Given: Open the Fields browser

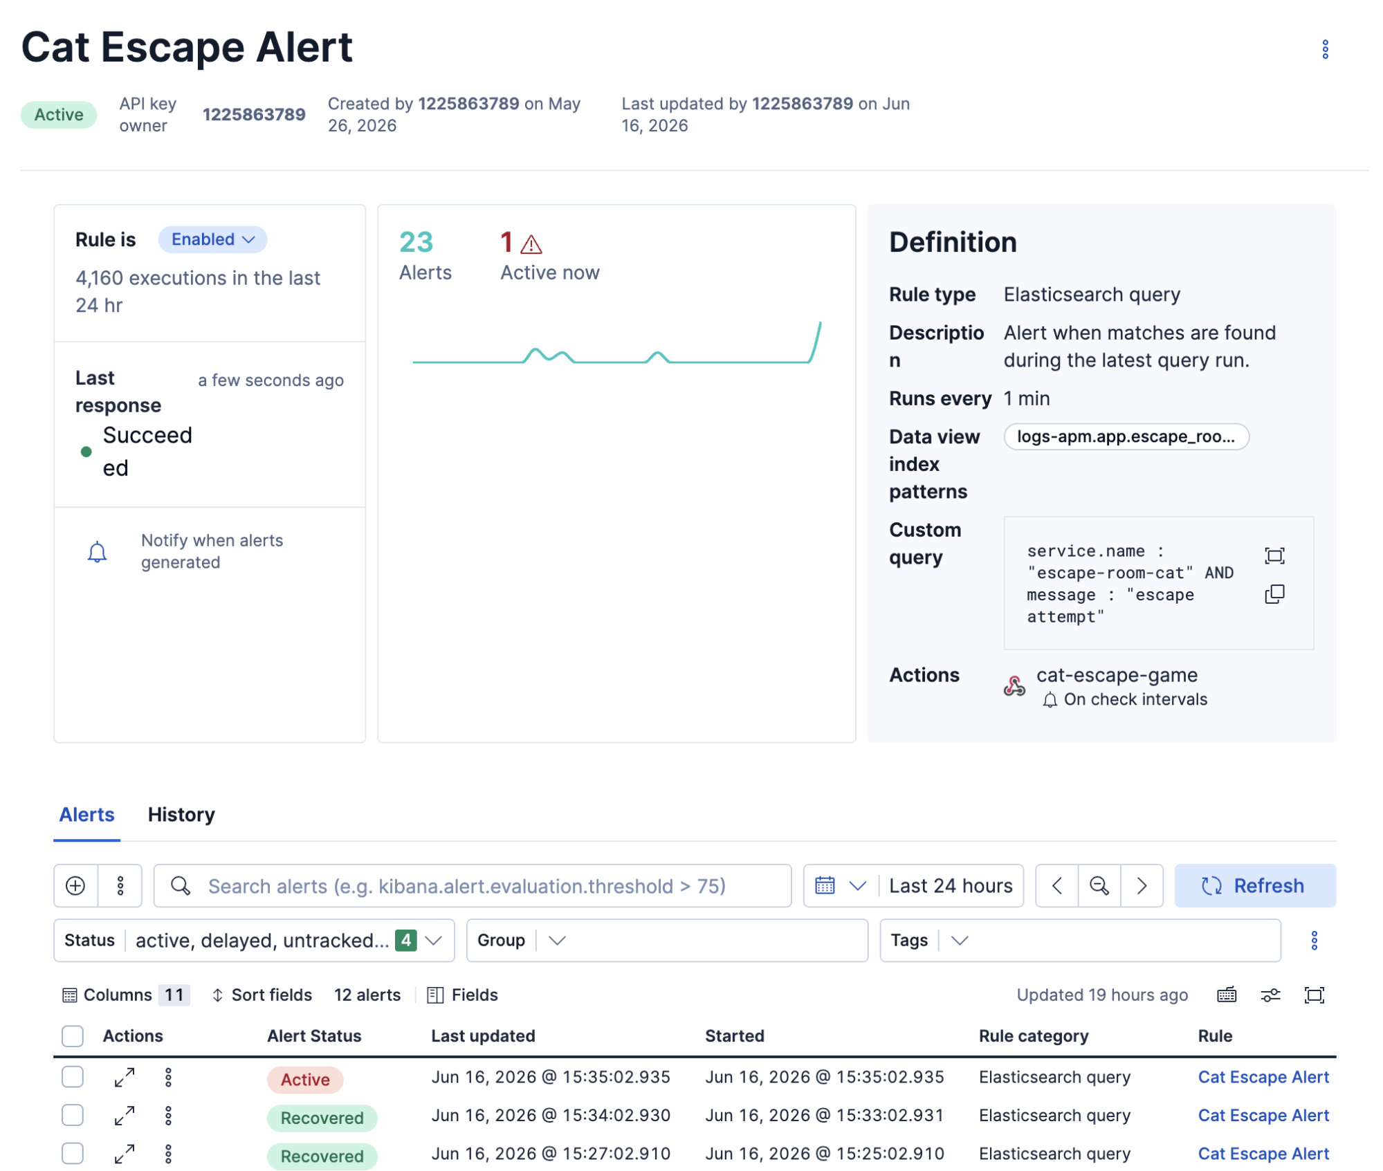Looking at the screenshot, I should [463, 995].
